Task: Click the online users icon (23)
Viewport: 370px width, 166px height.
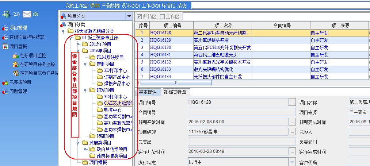Action: pos(6,14)
